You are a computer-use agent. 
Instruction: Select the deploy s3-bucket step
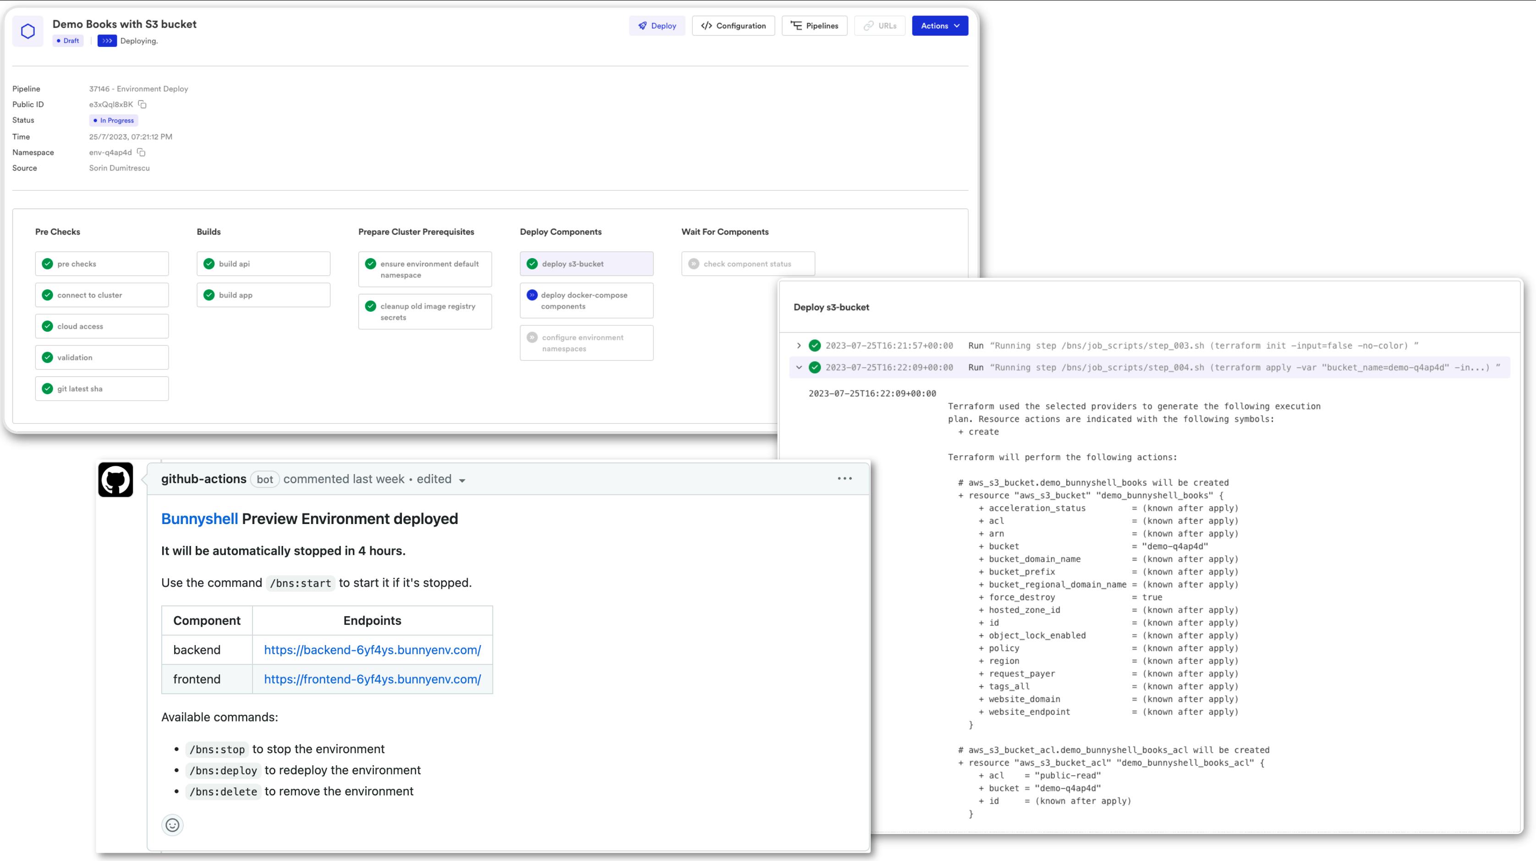pos(586,264)
